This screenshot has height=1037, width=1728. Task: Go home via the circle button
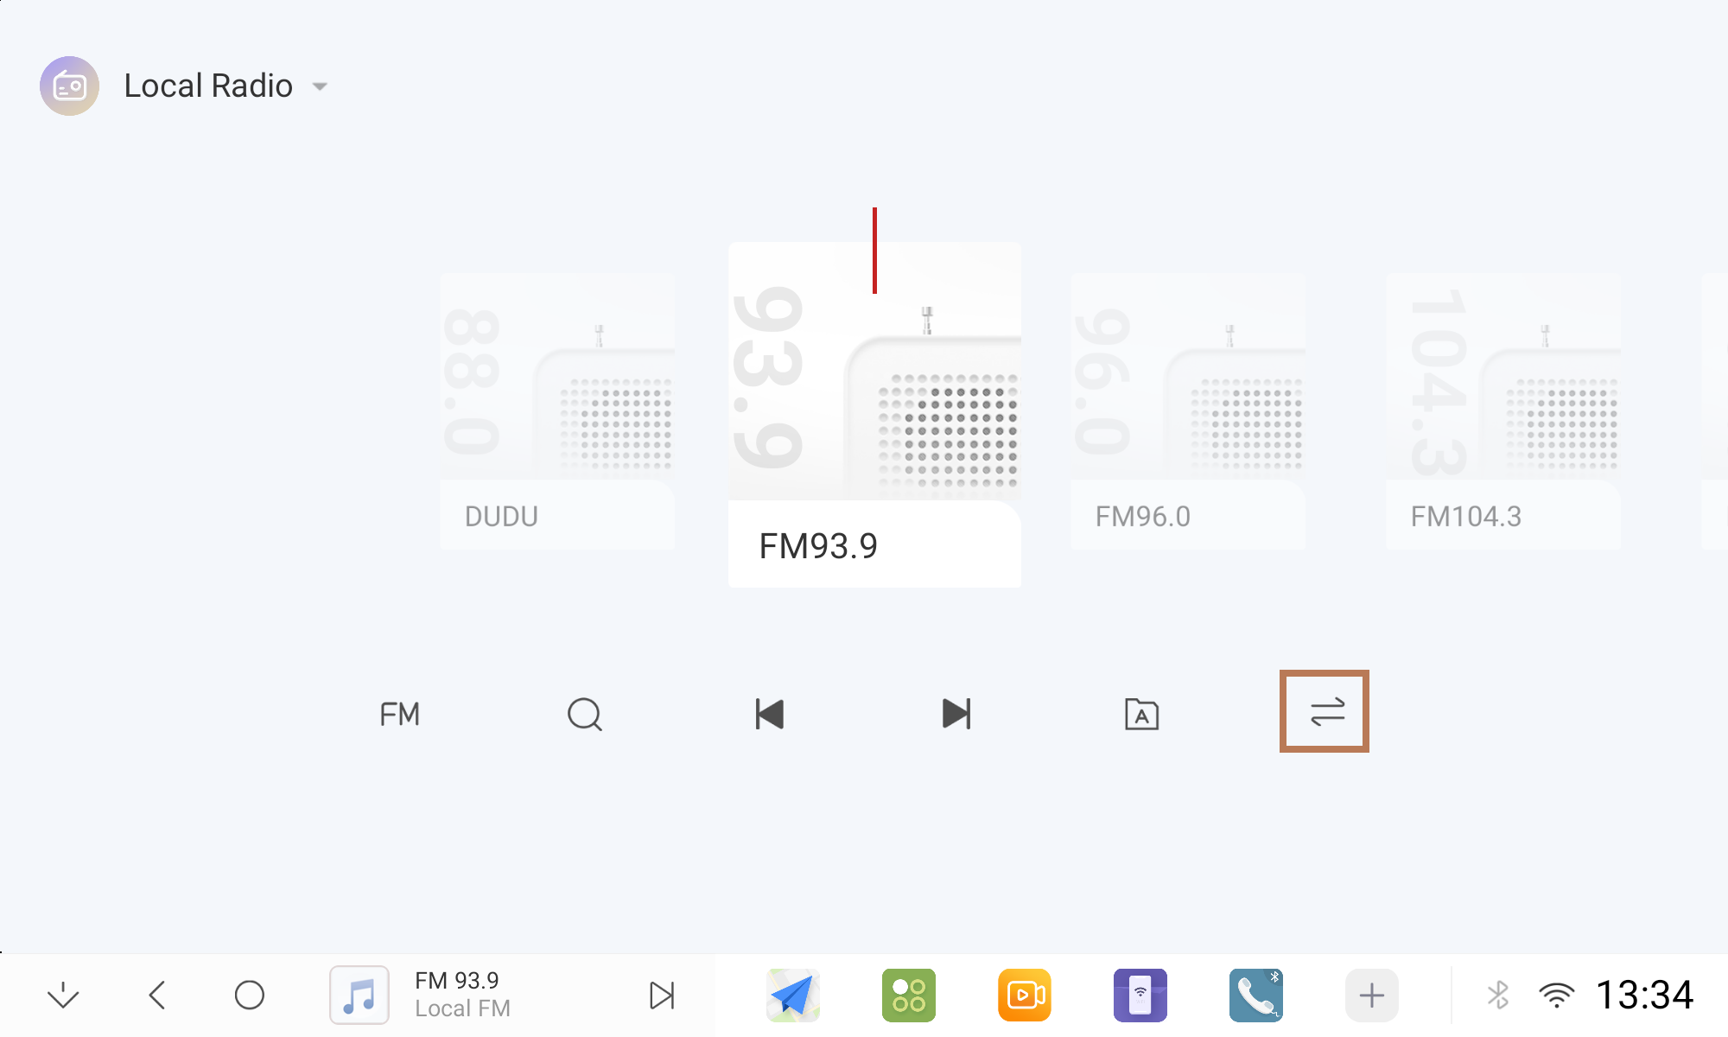coord(250,996)
